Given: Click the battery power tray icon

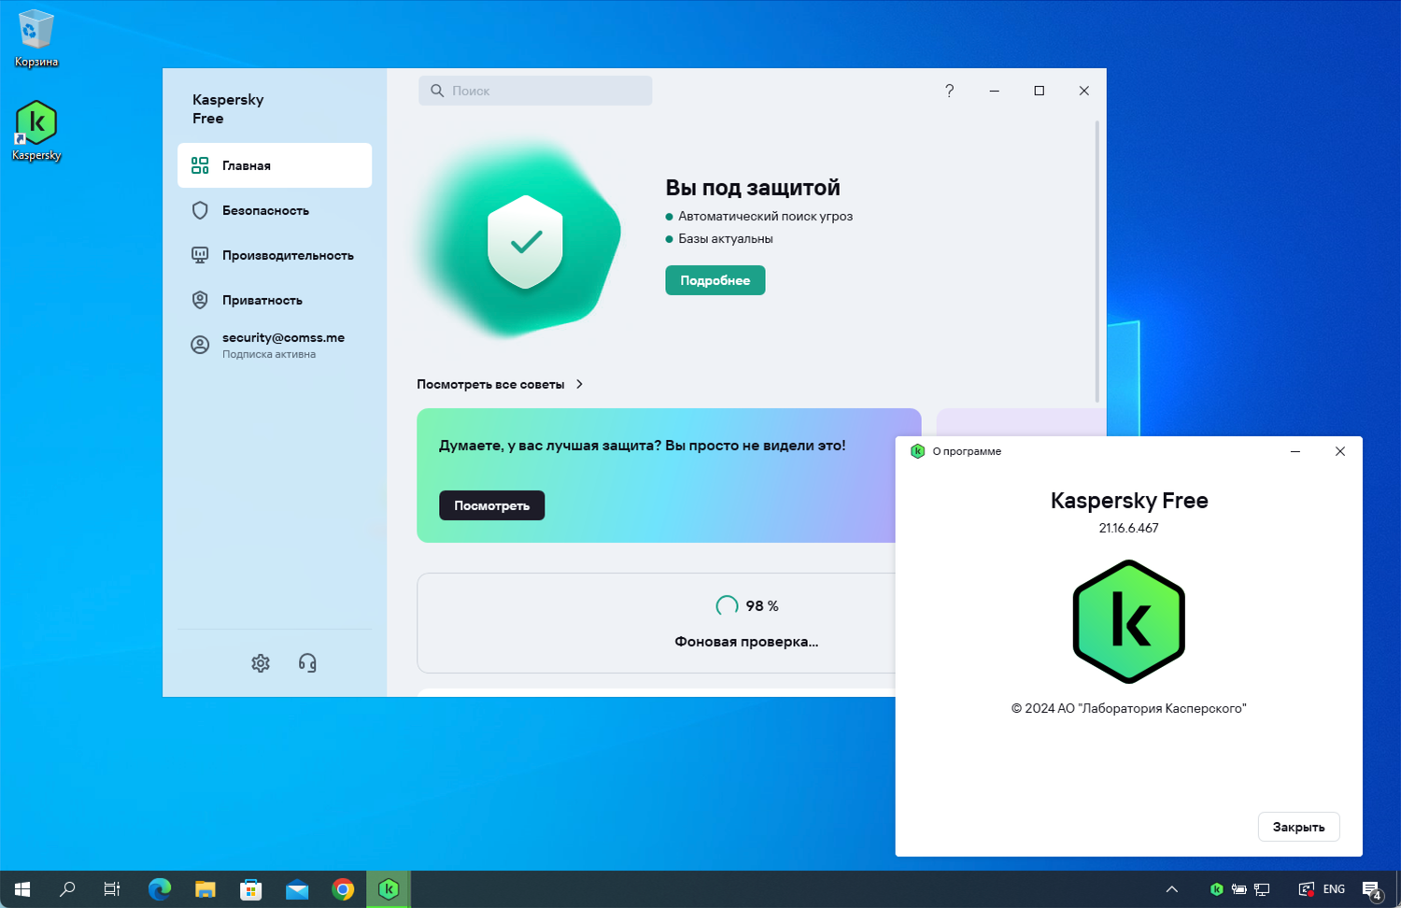Looking at the screenshot, I should [1239, 889].
